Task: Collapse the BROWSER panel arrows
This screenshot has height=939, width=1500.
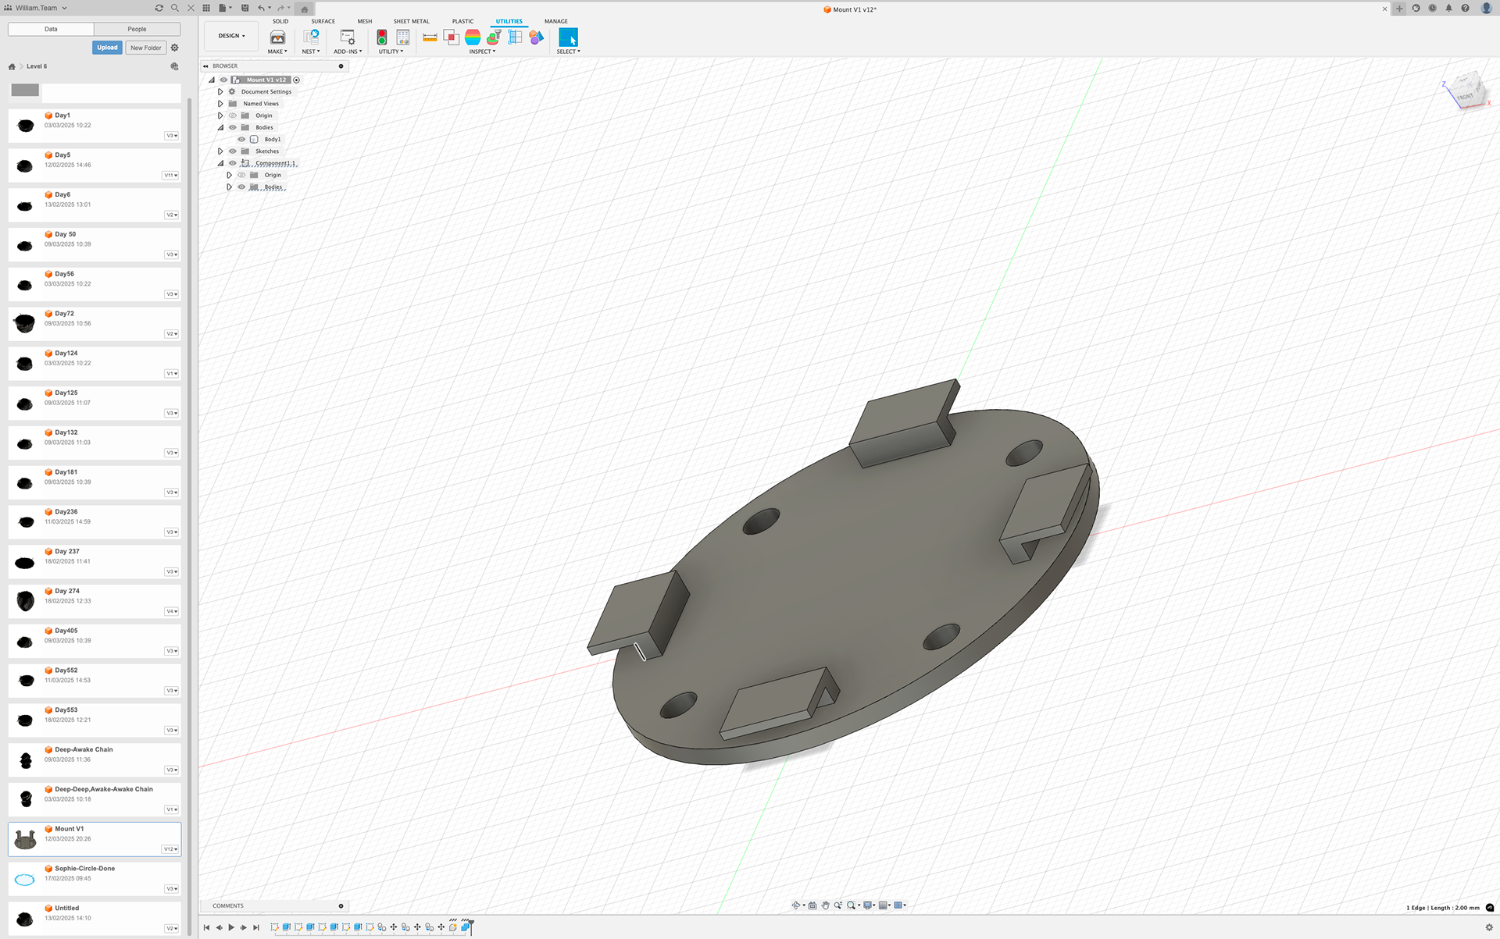Action: (205, 66)
